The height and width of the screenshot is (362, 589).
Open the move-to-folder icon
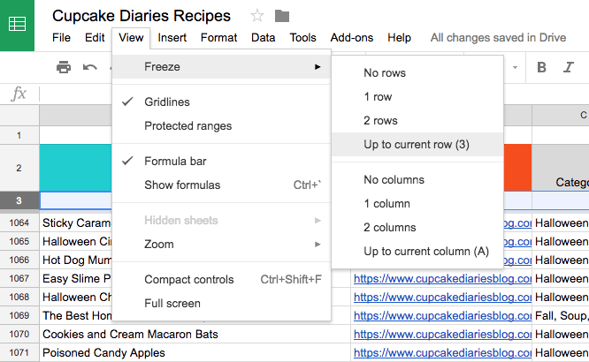coord(282,16)
